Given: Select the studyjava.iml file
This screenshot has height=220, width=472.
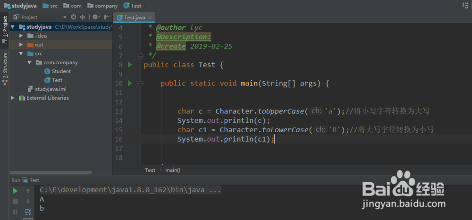Looking at the screenshot, I should (x=51, y=89).
